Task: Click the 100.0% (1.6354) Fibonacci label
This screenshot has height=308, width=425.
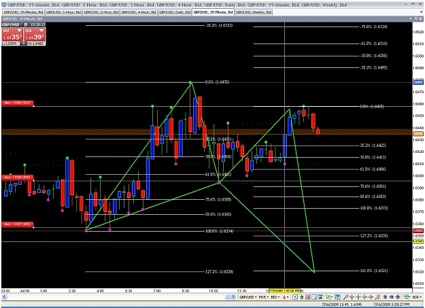Action: (x=219, y=231)
